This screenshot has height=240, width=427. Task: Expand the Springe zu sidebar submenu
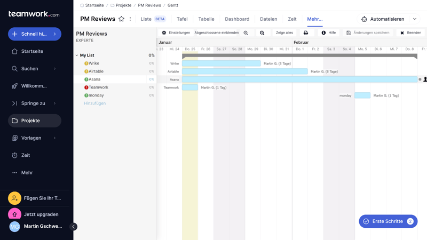pyautogui.click(x=54, y=103)
